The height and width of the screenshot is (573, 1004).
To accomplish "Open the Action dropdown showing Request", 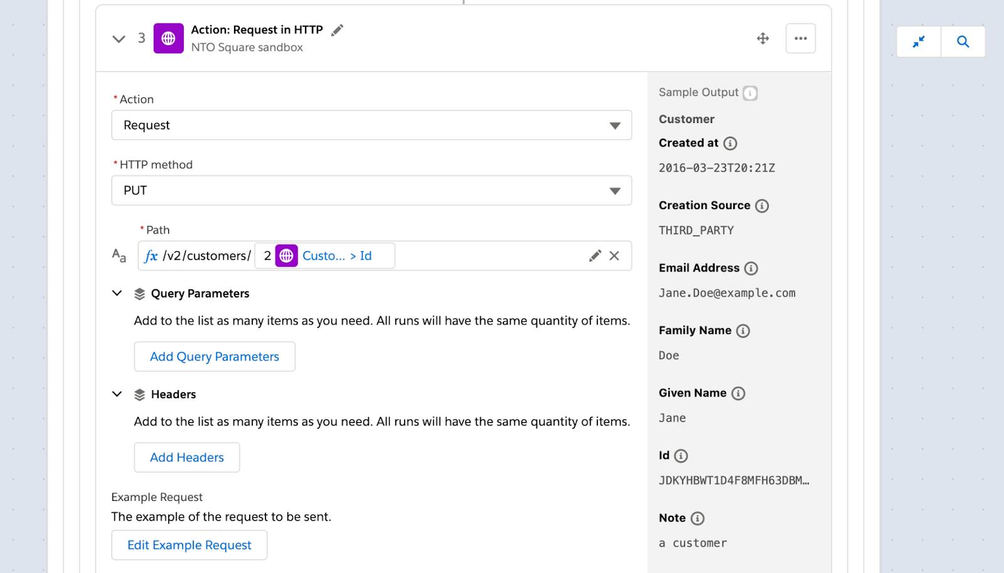I will pos(371,125).
